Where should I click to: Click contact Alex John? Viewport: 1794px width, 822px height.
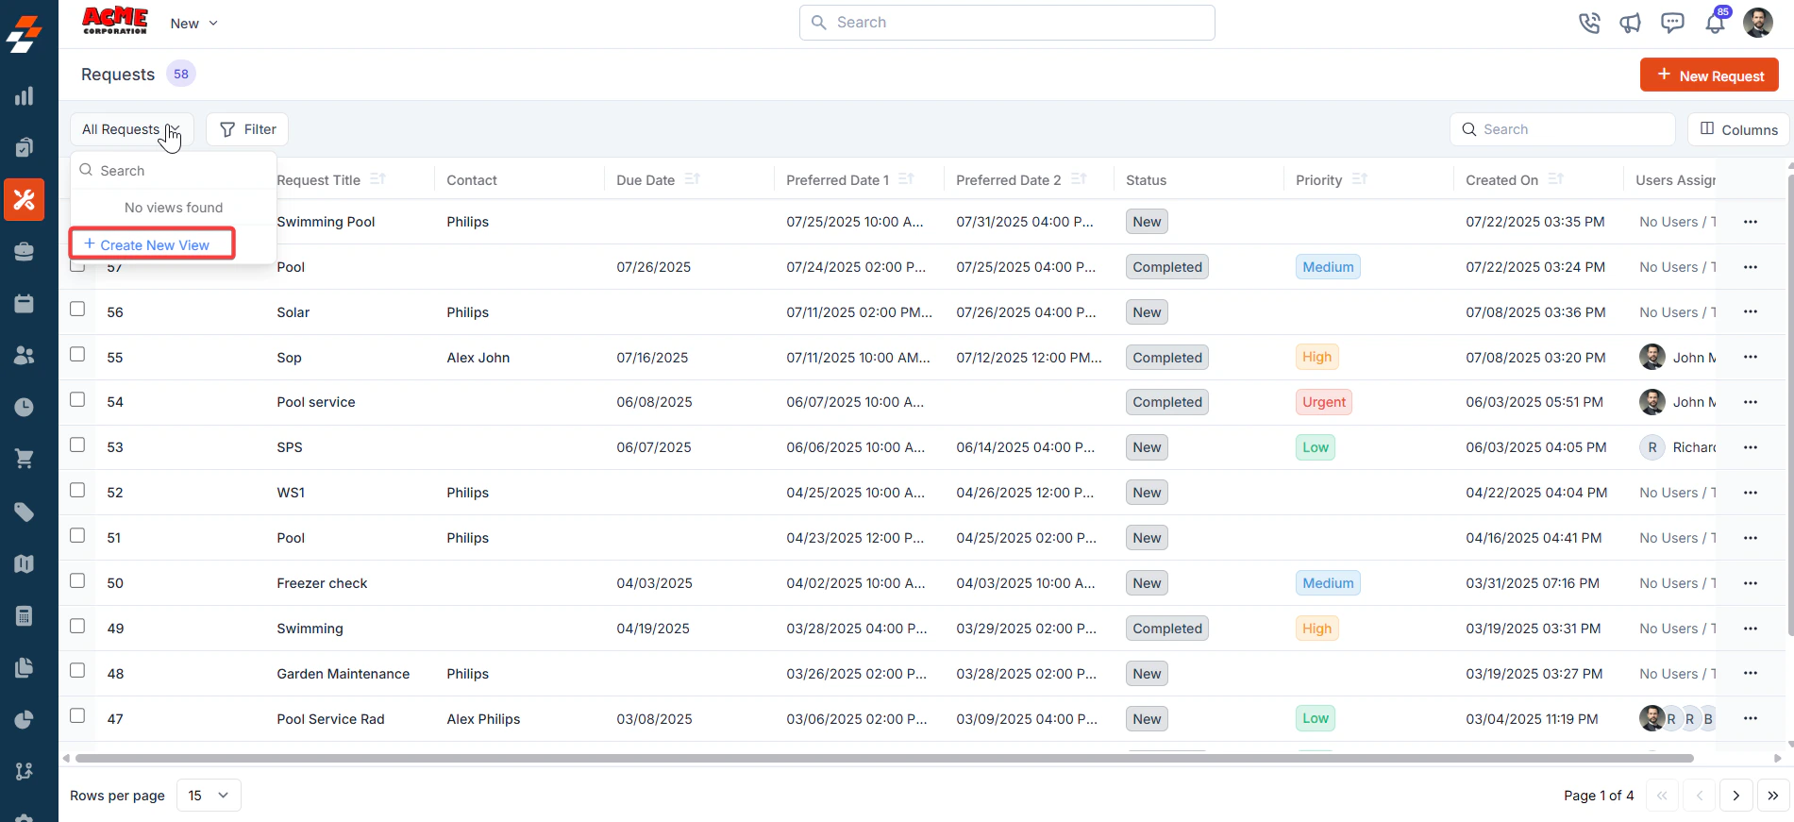[478, 358]
